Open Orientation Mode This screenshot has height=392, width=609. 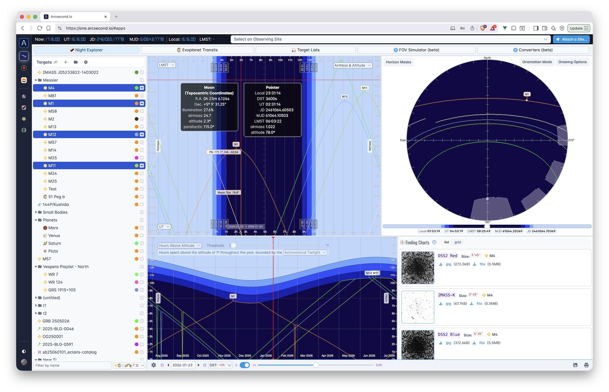[x=537, y=62]
